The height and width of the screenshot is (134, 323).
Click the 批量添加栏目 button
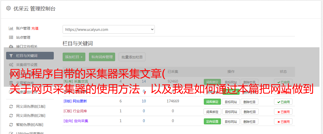pyautogui.click(x=132, y=57)
